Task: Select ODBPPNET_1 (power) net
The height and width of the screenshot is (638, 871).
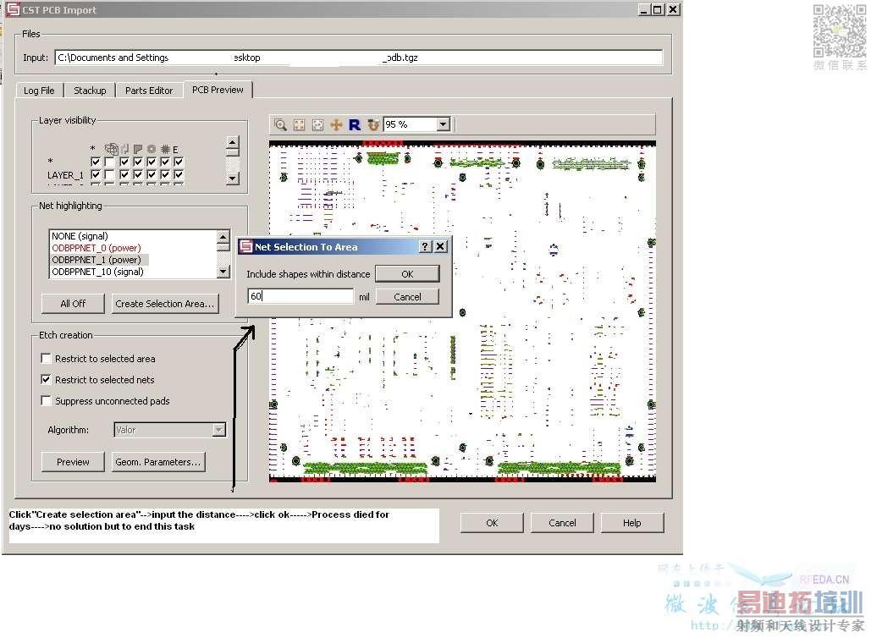Action: (x=134, y=260)
